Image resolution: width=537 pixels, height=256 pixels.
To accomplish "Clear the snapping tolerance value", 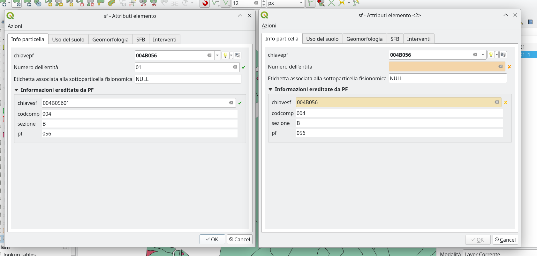I will (x=256, y=3).
